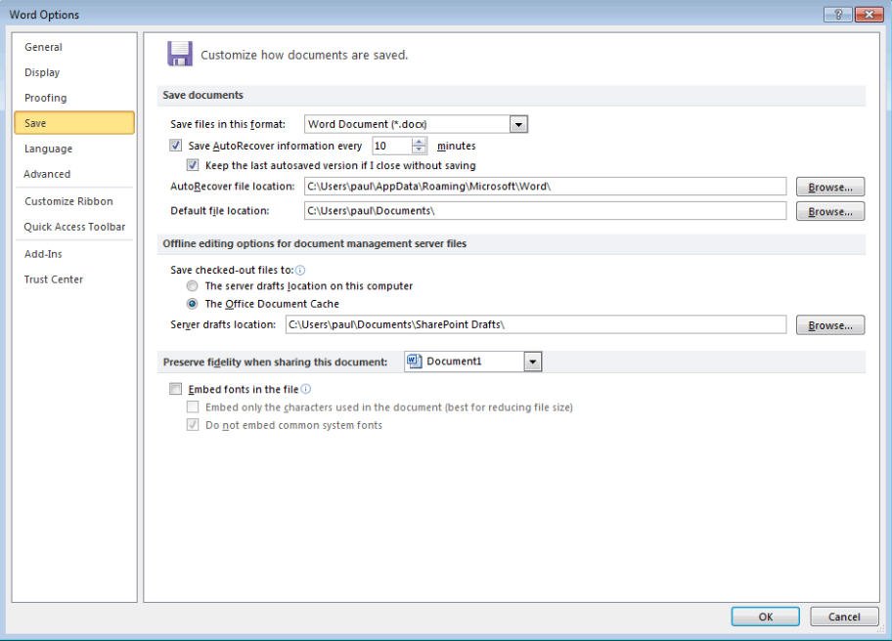Image resolution: width=892 pixels, height=641 pixels.
Task: Click the minutes label
Action: pyautogui.click(x=456, y=146)
